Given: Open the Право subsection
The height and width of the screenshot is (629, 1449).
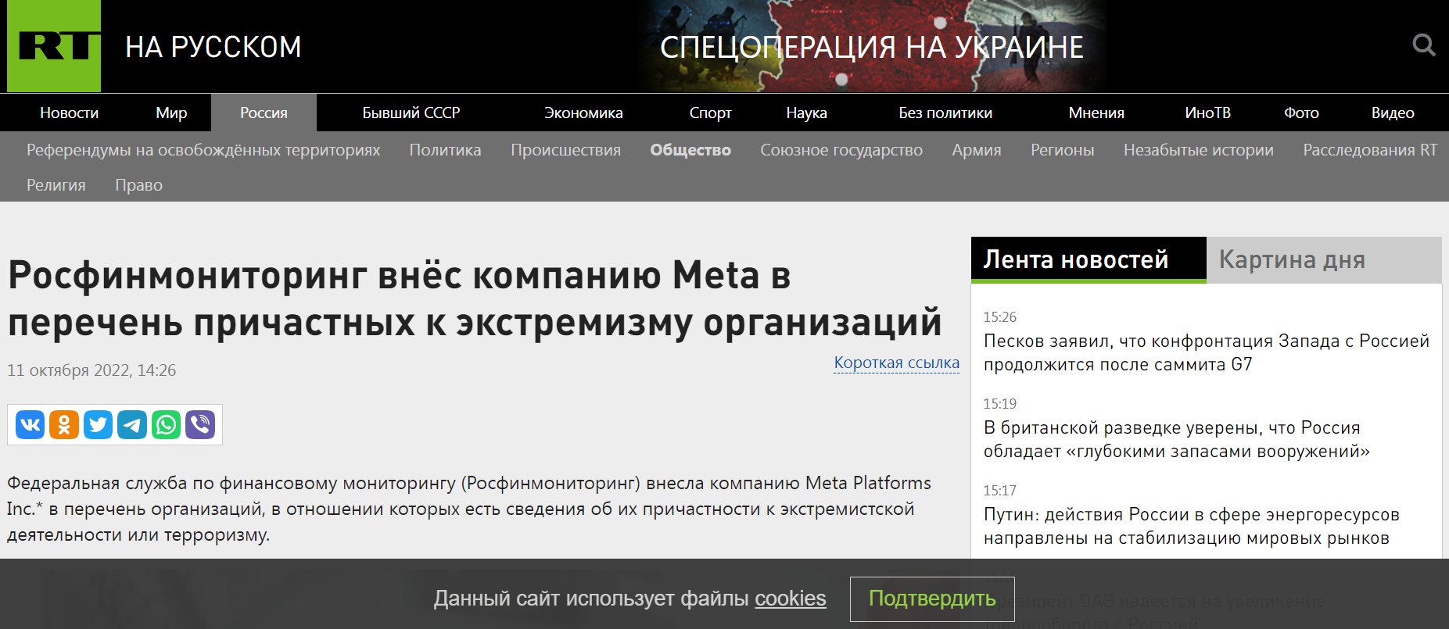Looking at the screenshot, I should click(x=138, y=185).
